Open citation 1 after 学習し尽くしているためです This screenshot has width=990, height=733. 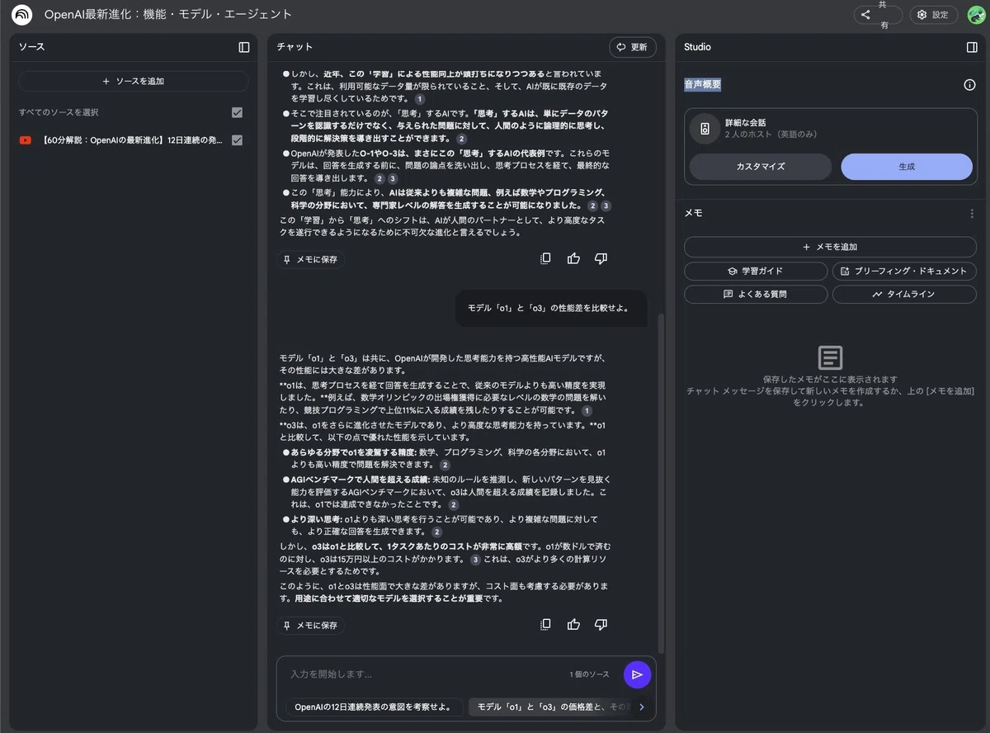pos(420,98)
